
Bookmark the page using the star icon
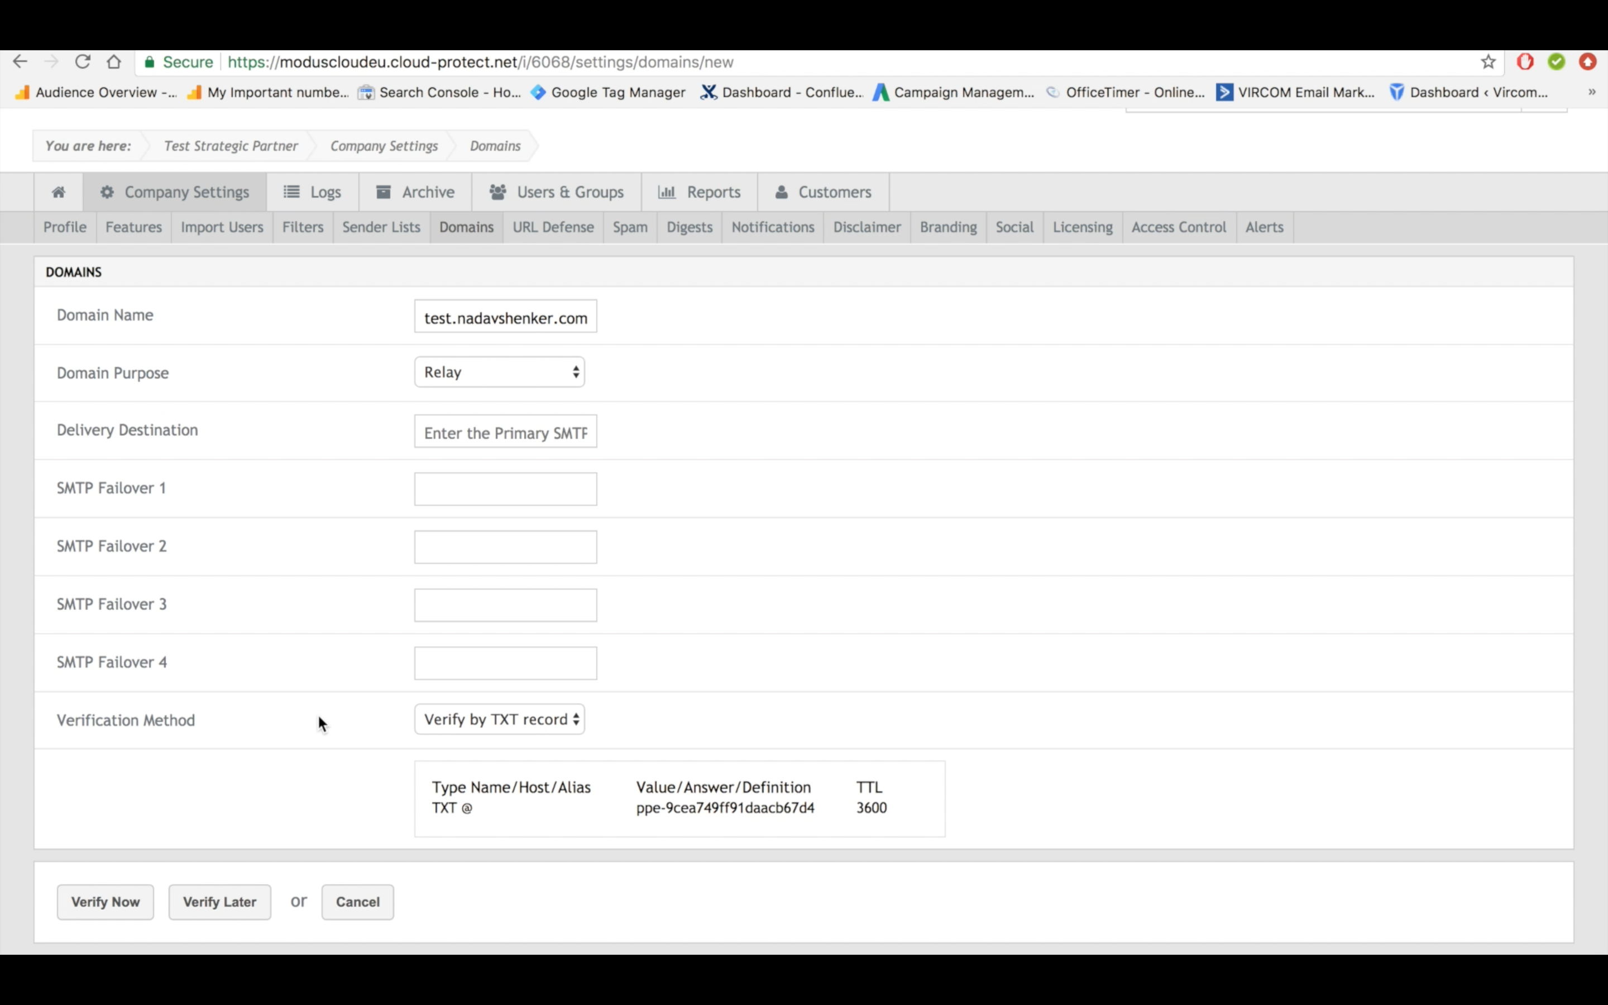[1488, 62]
